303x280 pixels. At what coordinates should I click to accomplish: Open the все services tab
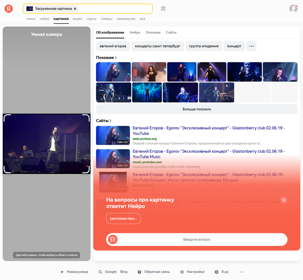click(143, 19)
